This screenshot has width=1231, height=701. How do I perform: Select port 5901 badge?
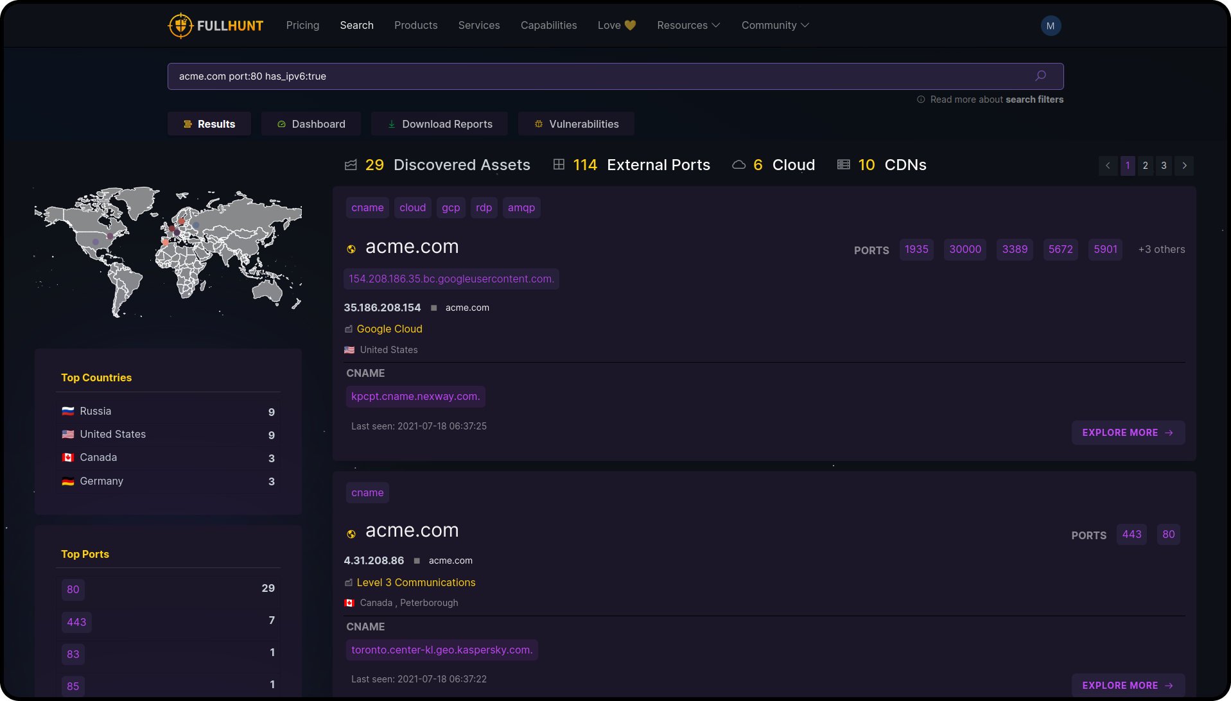[x=1106, y=250]
